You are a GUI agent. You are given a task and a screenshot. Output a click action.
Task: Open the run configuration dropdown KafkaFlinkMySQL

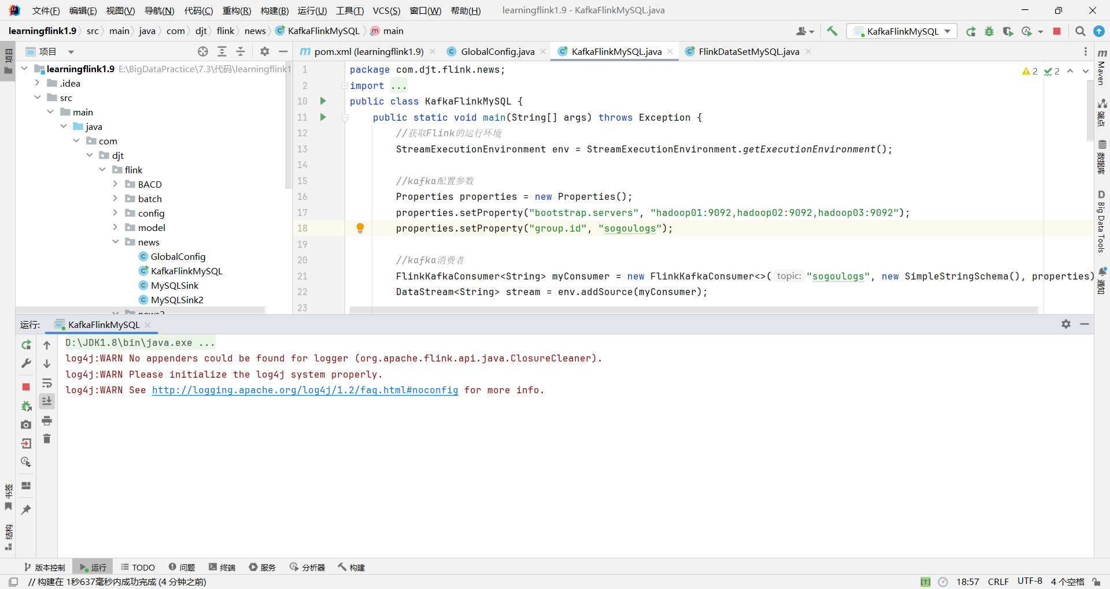coord(902,31)
